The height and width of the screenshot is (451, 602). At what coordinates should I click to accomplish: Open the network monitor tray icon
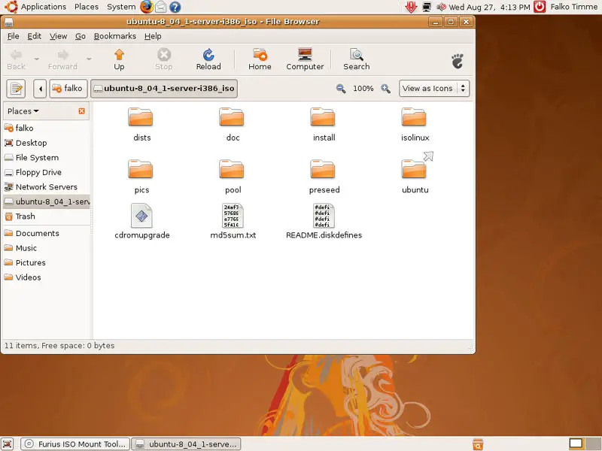[x=427, y=7]
